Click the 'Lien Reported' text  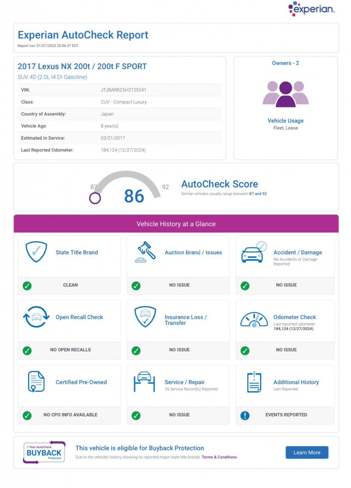(x=285, y=389)
